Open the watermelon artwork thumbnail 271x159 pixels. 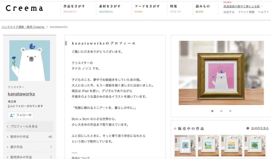coord(185,146)
